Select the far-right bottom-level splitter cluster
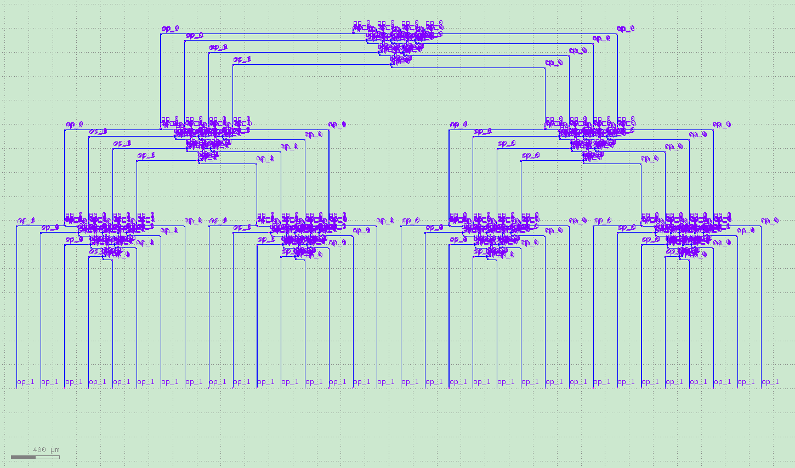The image size is (795, 468). pyautogui.click(x=686, y=236)
